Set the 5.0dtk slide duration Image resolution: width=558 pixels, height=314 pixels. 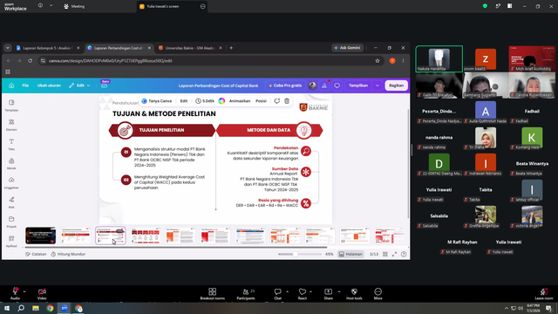(x=205, y=101)
